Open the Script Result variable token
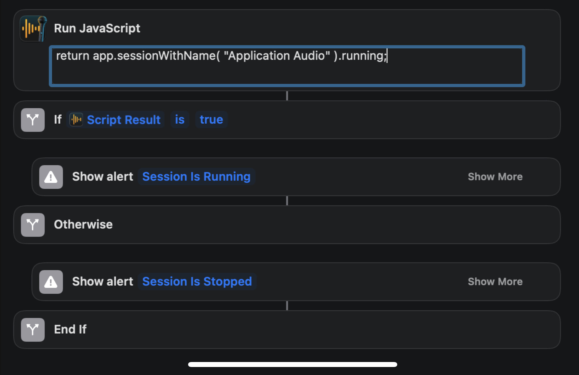 click(x=115, y=120)
